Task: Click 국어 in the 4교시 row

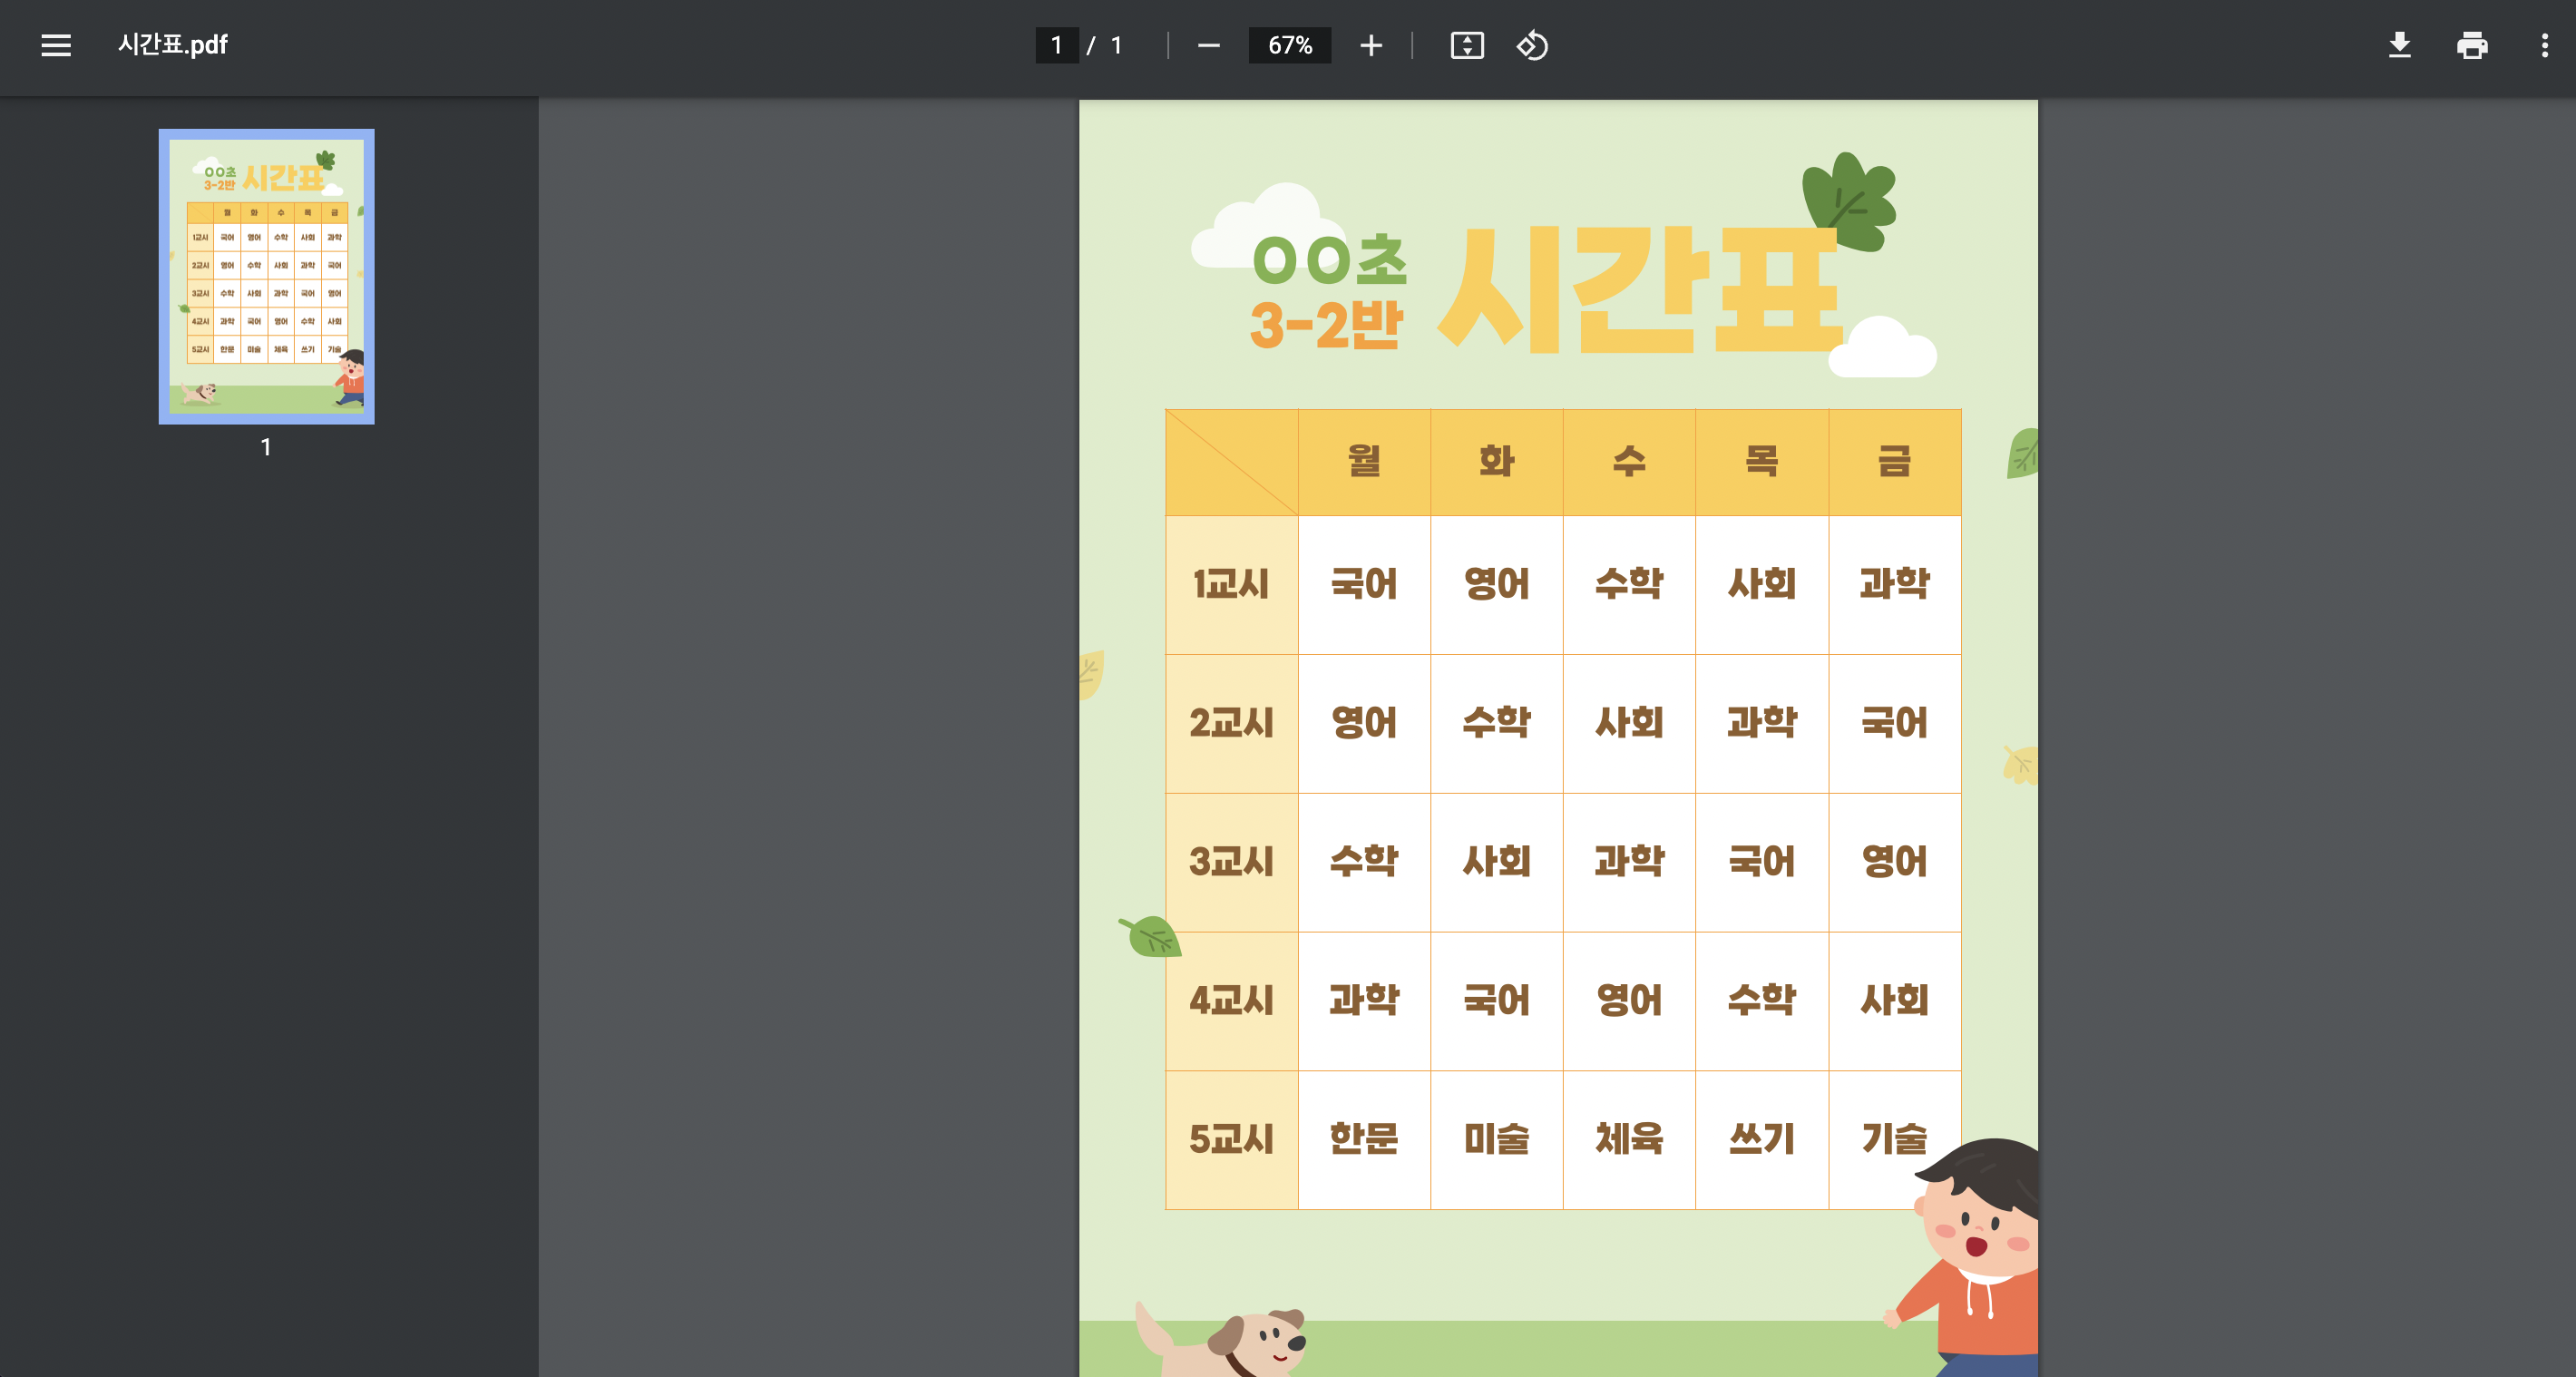Action: [1497, 1001]
